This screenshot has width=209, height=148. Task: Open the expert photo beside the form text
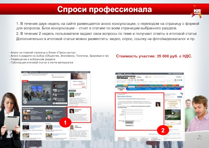[x=158, y=104]
